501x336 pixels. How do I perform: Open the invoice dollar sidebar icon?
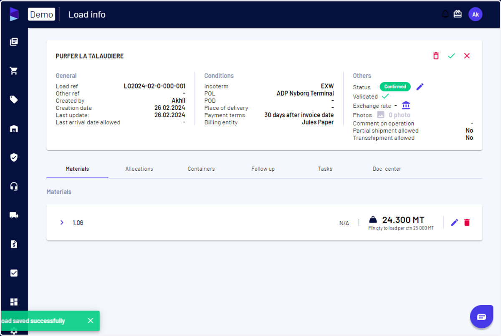pyautogui.click(x=14, y=244)
